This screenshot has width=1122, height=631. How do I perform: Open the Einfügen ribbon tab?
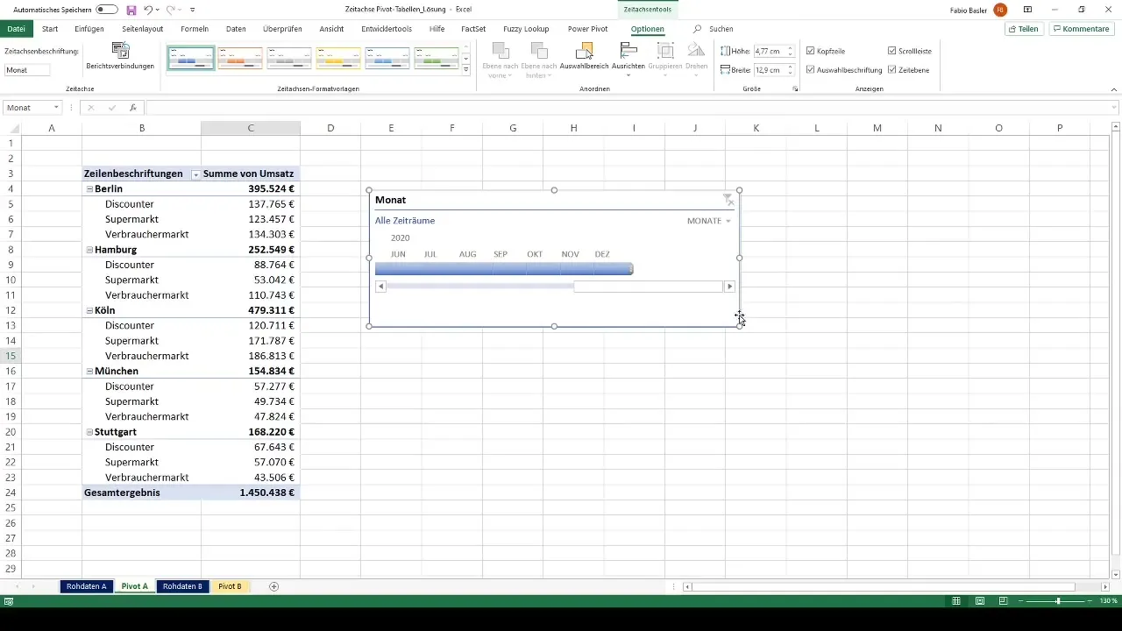(89, 29)
